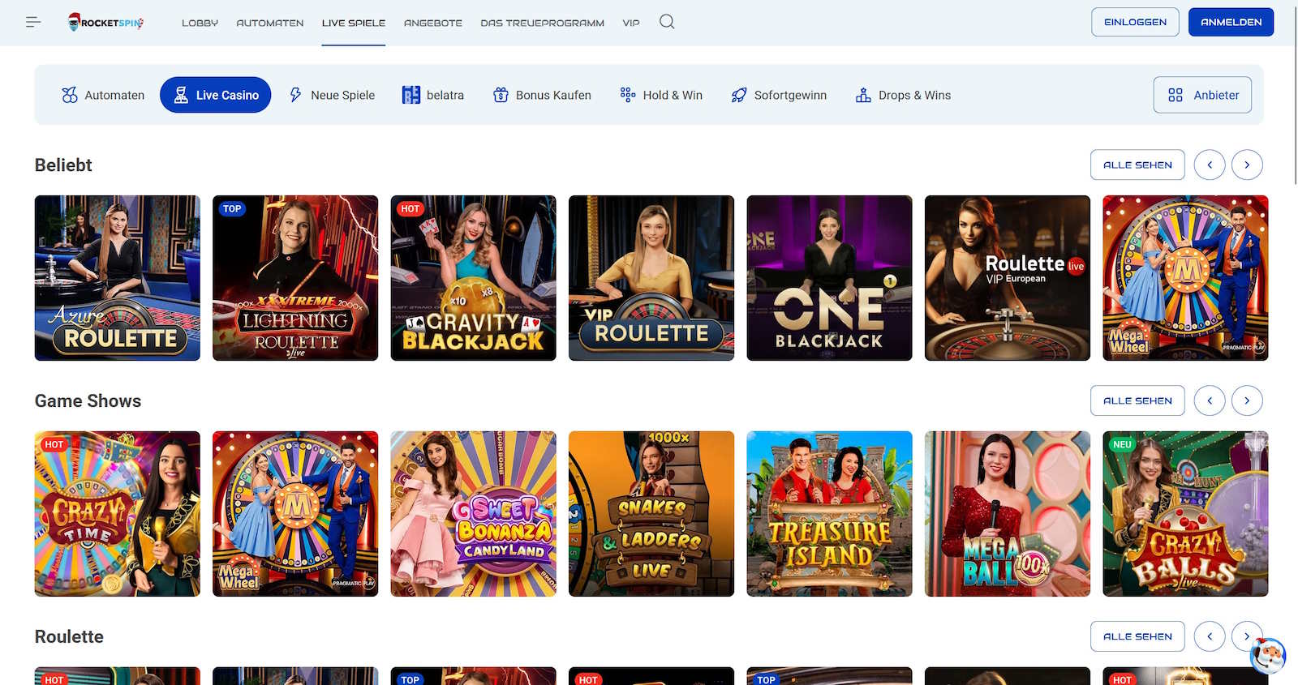The image size is (1298, 685).
Task: Open the Bonus Kaufen category
Action: [542, 95]
